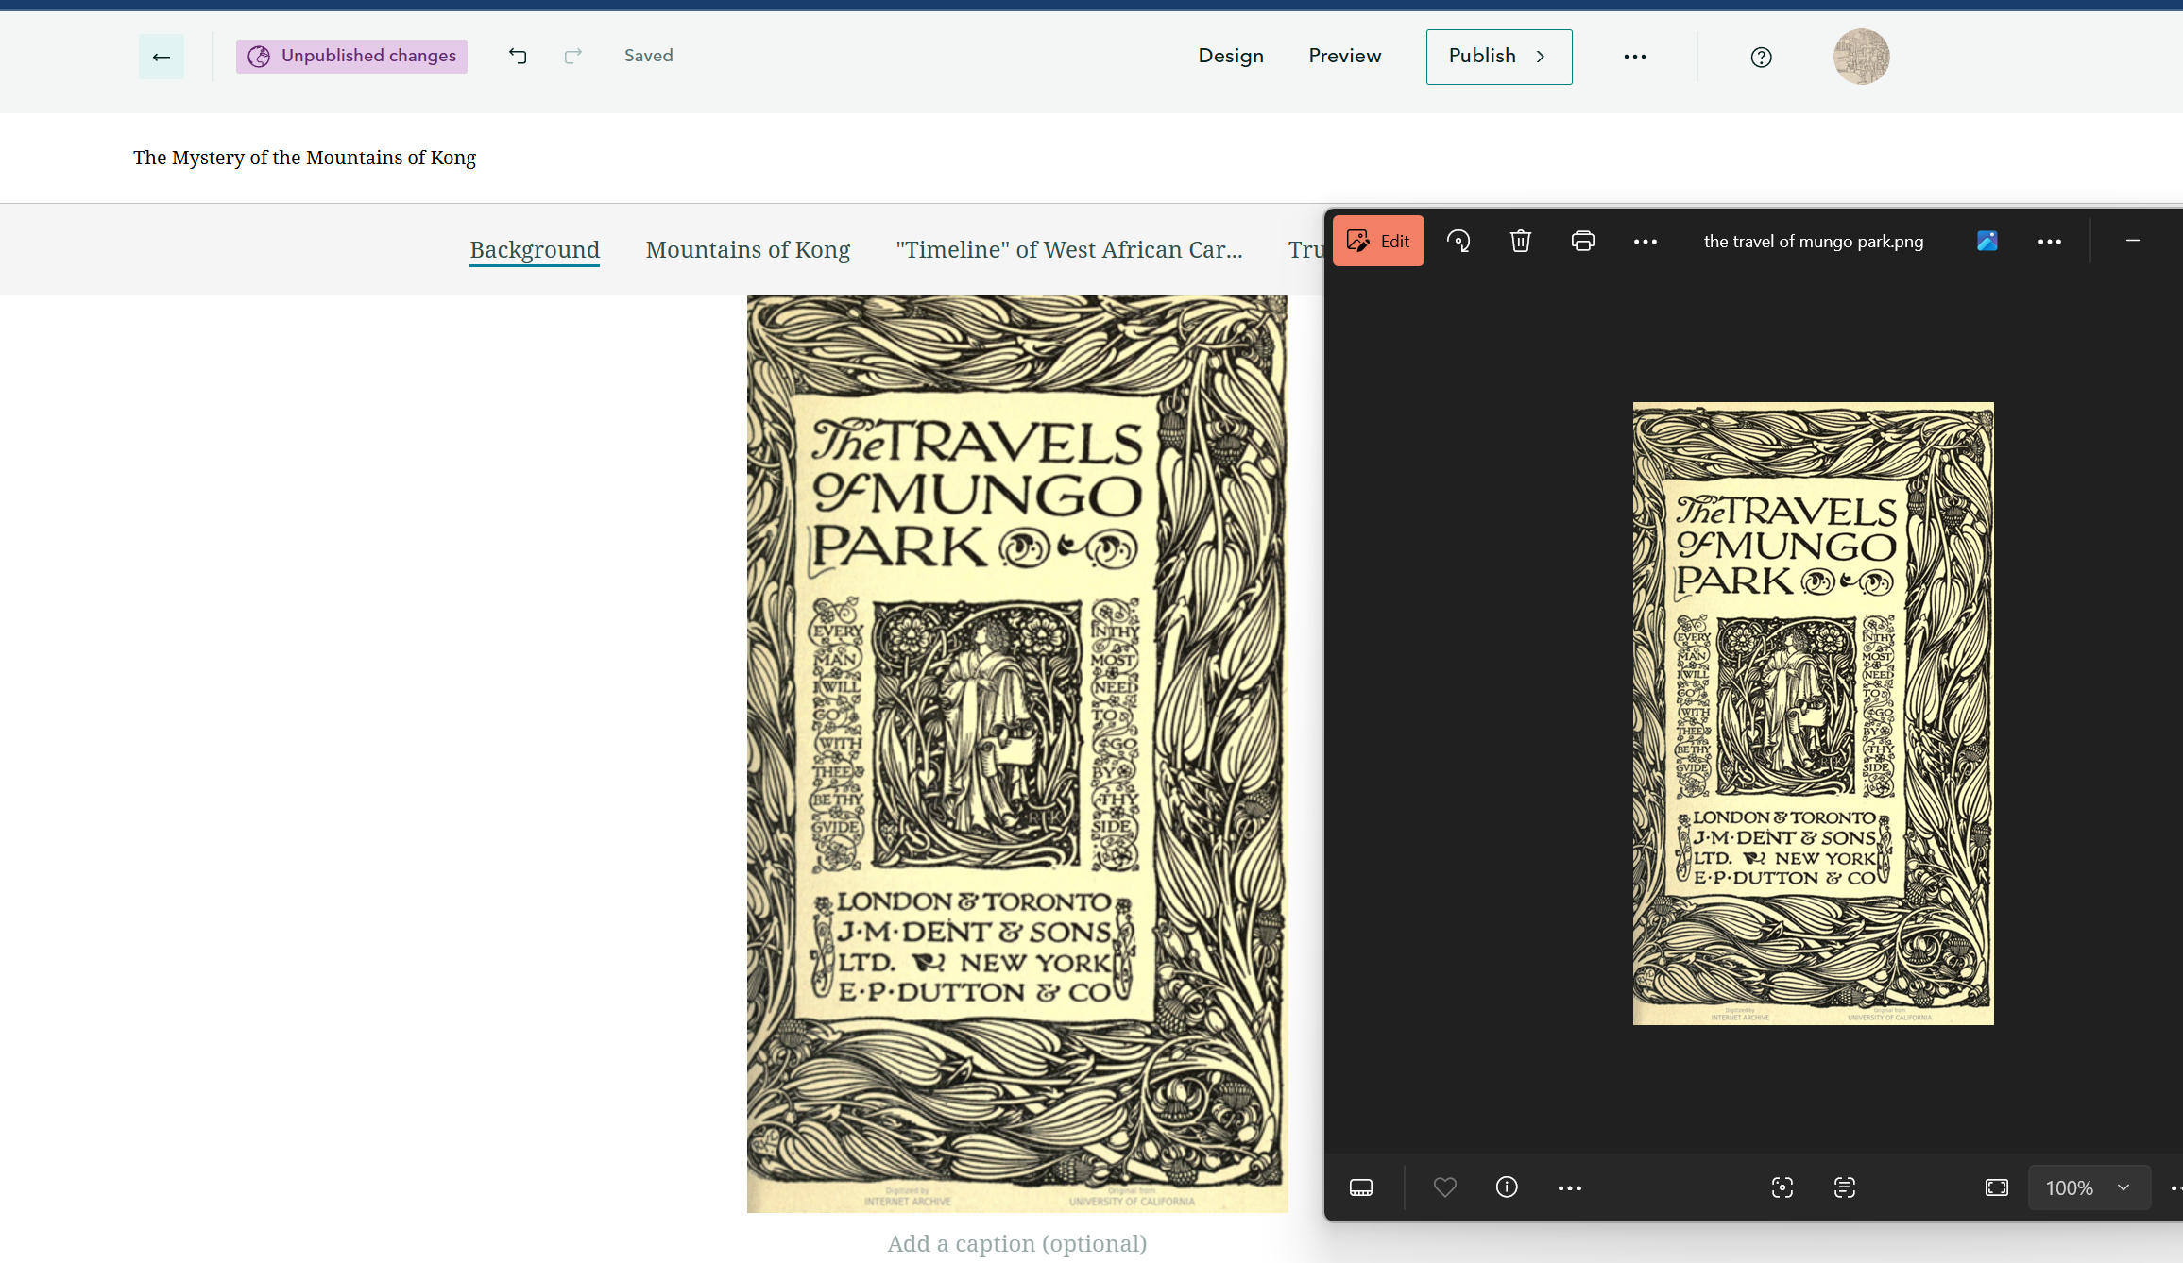Toggle the filmstrip in Photos
2183x1263 pixels.
tap(1361, 1187)
